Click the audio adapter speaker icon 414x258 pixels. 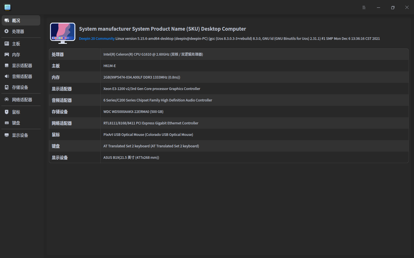tap(7, 76)
